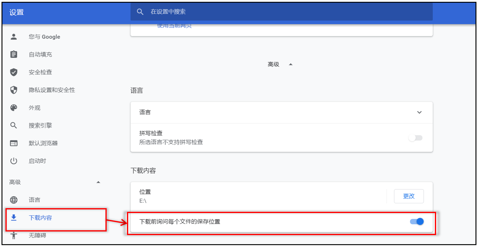The width and height of the screenshot is (477, 246).
Task: Click the 高级 label above the 语言 section
Action: tap(273, 64)
